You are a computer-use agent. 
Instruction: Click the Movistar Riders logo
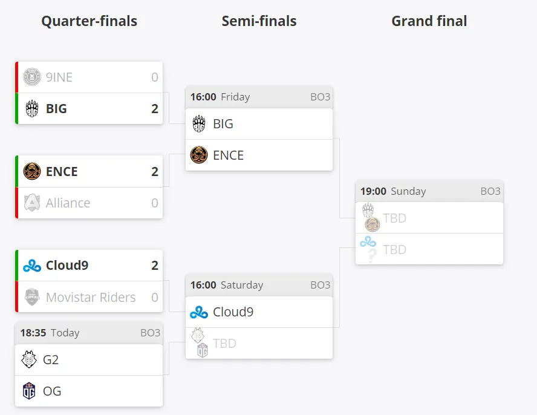(x=32, y=297)
